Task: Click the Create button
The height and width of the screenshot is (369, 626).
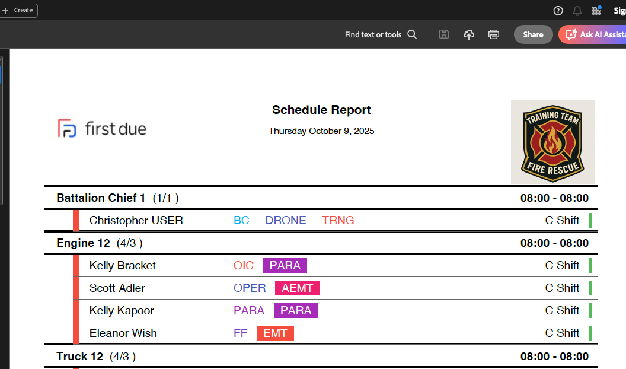Action: (18, 11)
